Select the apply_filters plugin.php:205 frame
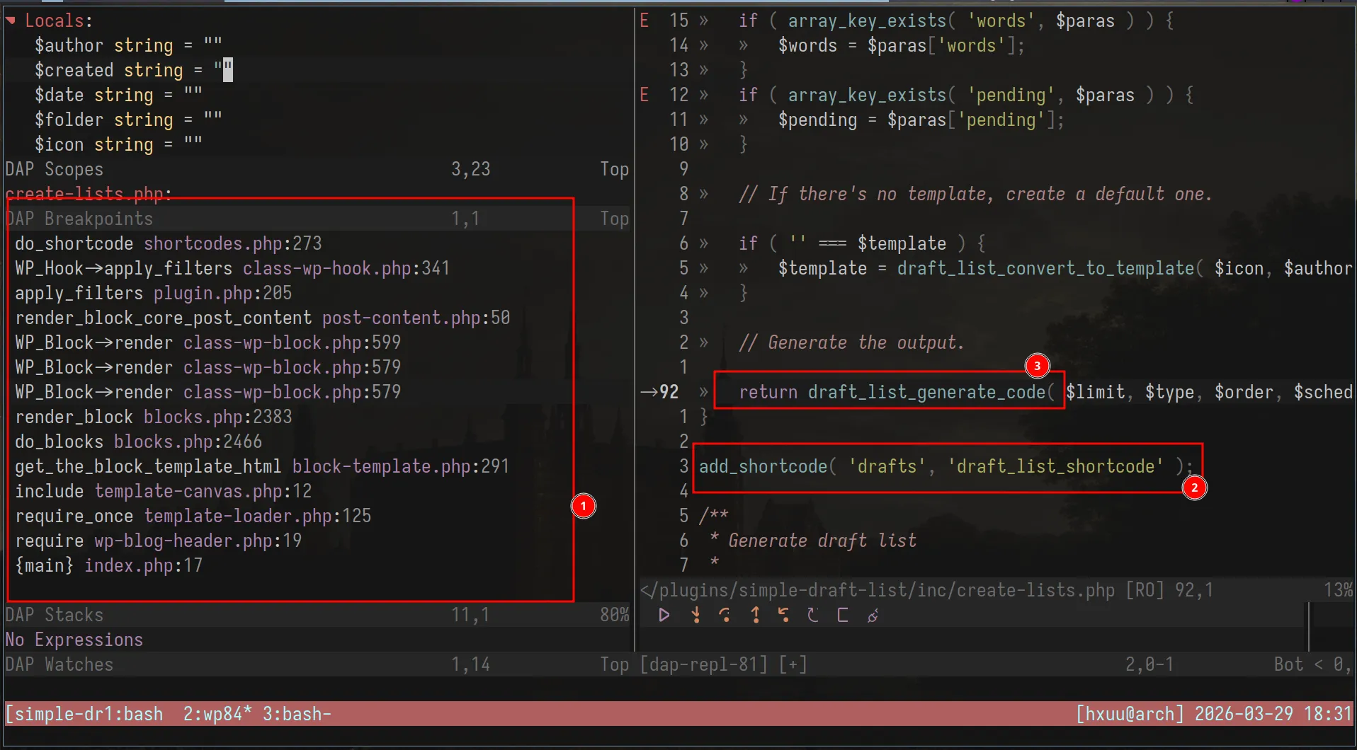Screen dimensions: 1357x750 coord(154,293)
